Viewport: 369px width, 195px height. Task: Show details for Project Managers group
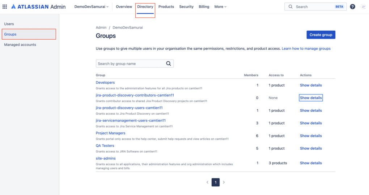pos(311,136)
